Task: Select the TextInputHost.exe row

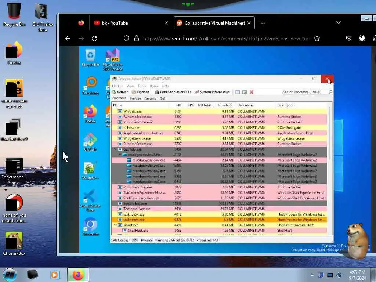Action: pos(220,209)
